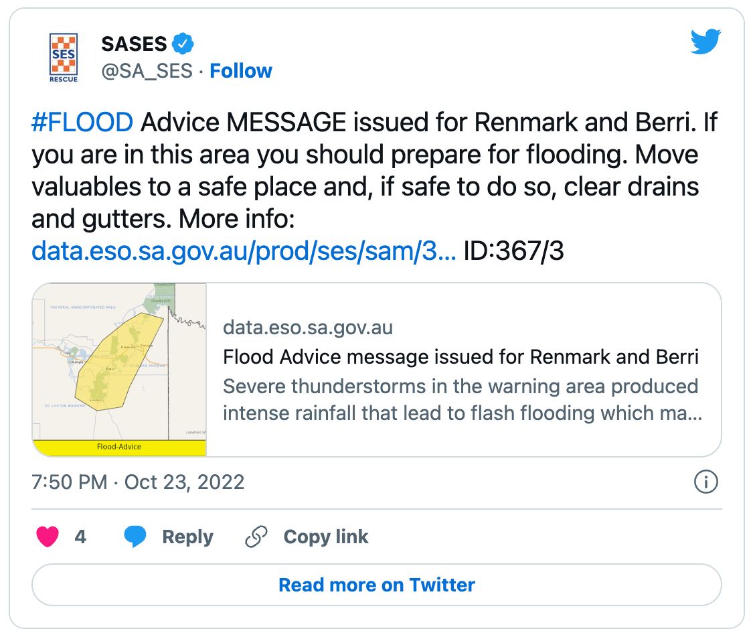751x635 pixels.
Task: Click the blue verified badge
Action: tap(183, 44)
